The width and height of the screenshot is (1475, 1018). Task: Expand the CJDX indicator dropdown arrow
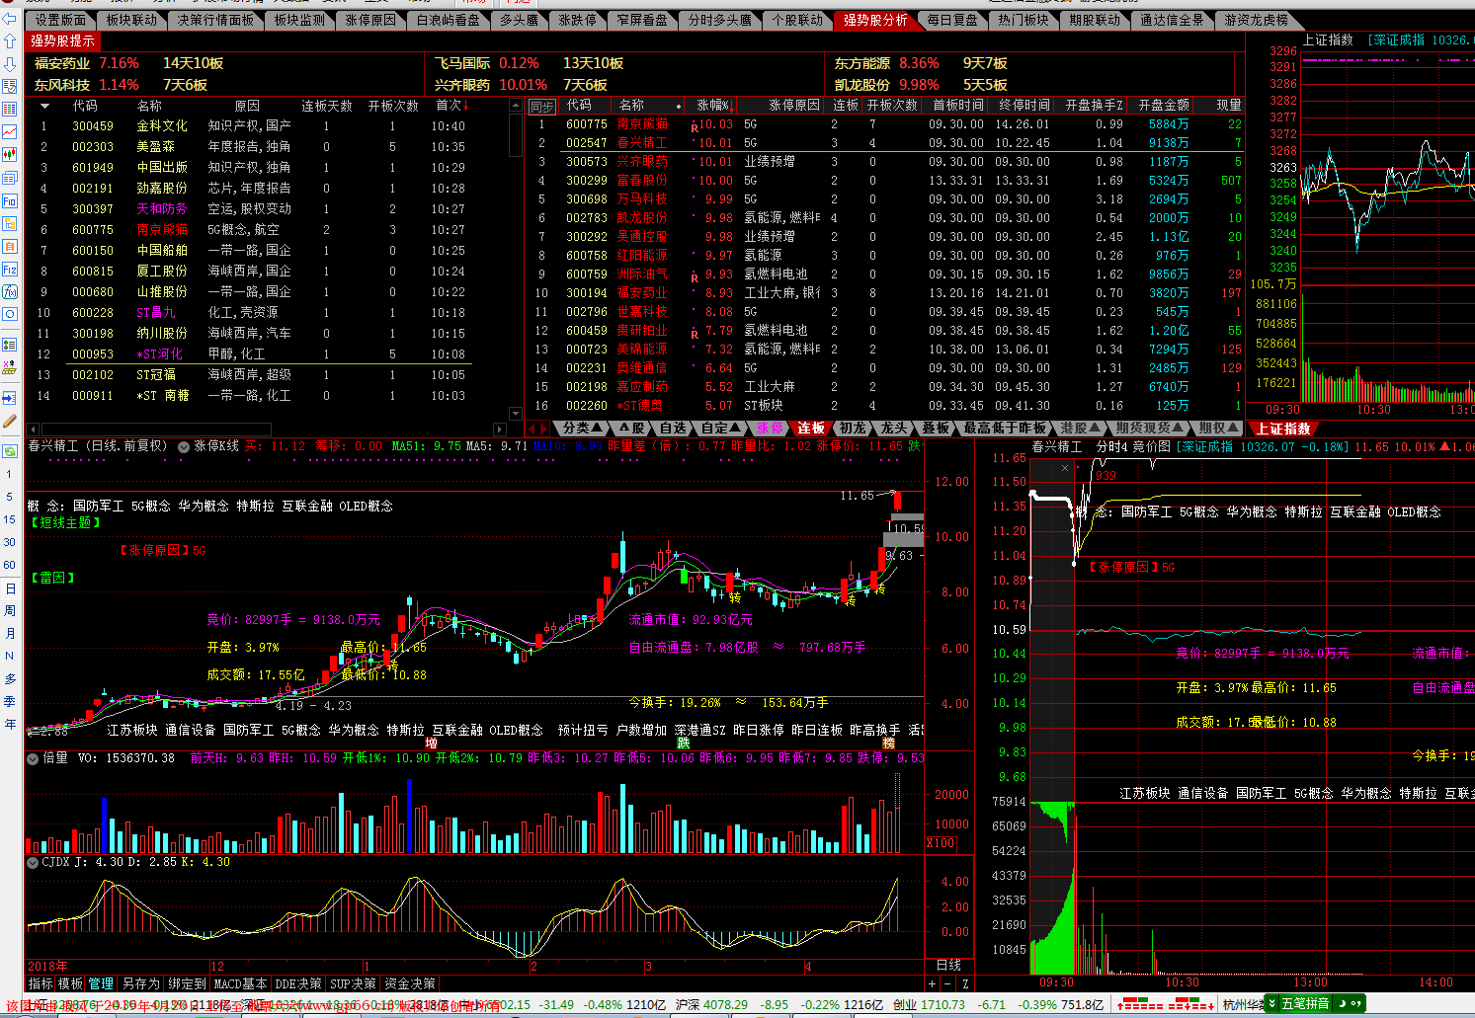[33, 862]
